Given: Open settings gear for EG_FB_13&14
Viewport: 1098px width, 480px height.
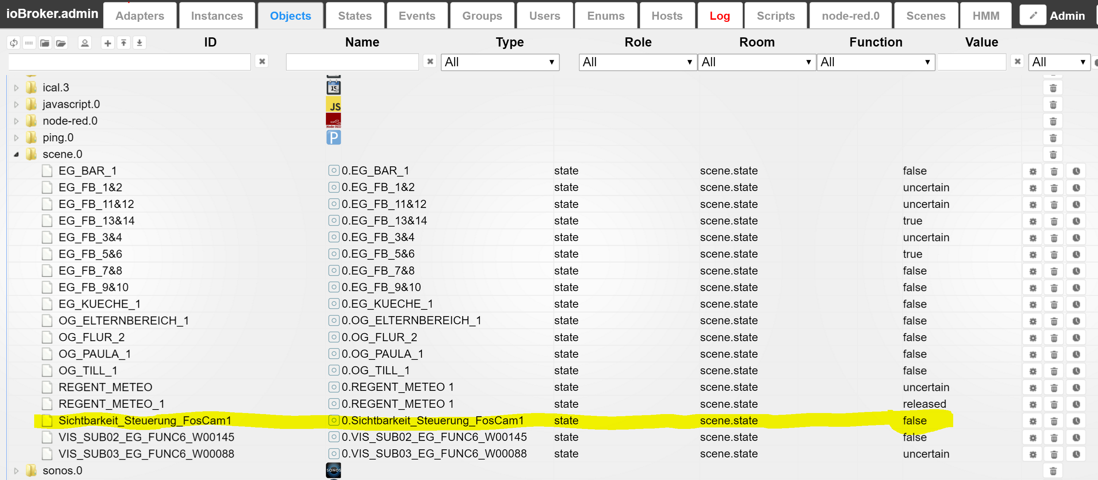Looking at the screenshot, I should [1033, 221].
